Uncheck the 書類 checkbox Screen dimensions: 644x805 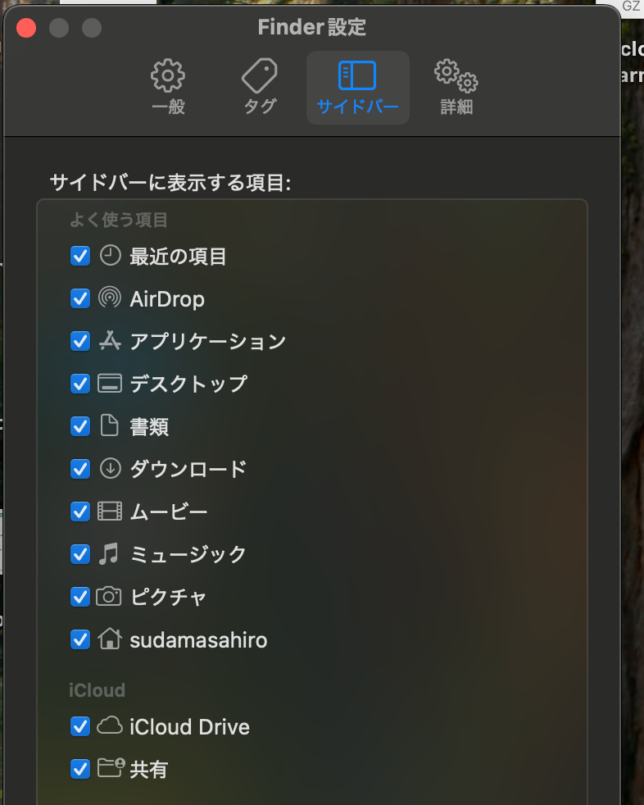80,426
